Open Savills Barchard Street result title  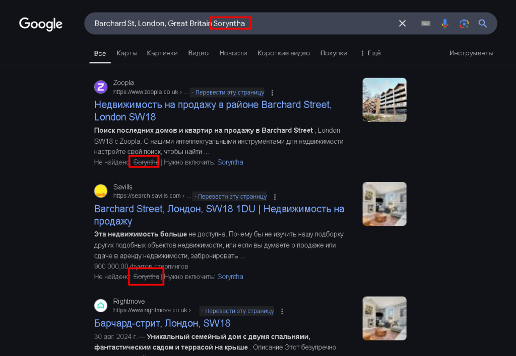(219, 215)
